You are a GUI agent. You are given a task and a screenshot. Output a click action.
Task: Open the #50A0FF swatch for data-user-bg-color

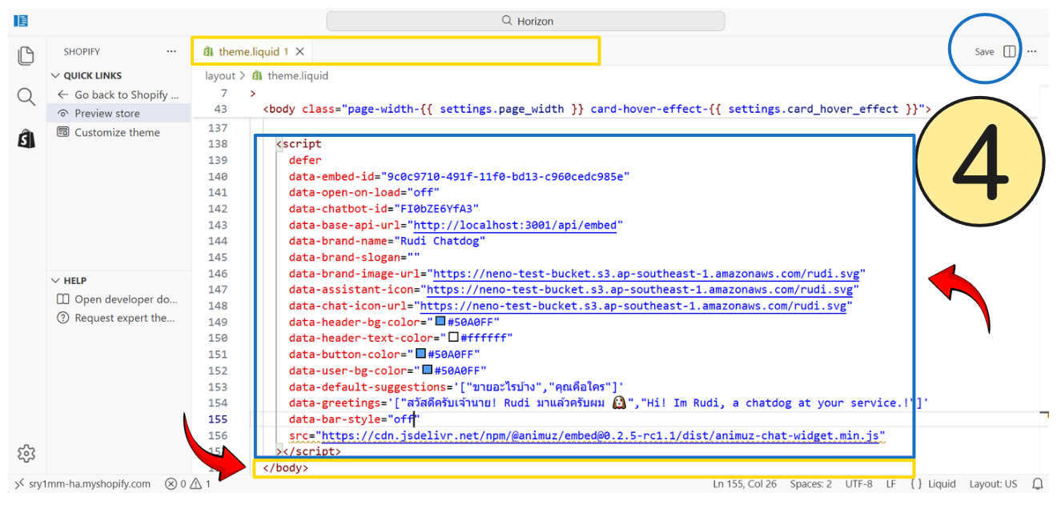click(427, 370)
